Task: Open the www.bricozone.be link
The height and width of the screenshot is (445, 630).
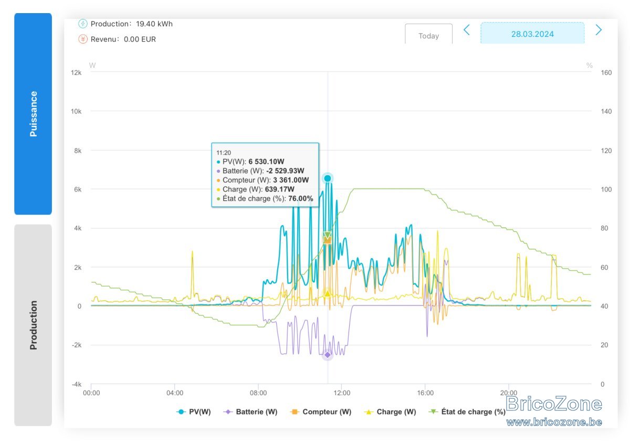Action: point(554,422)
